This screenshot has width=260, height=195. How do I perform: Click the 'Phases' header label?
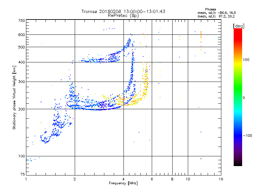point(210,9)
